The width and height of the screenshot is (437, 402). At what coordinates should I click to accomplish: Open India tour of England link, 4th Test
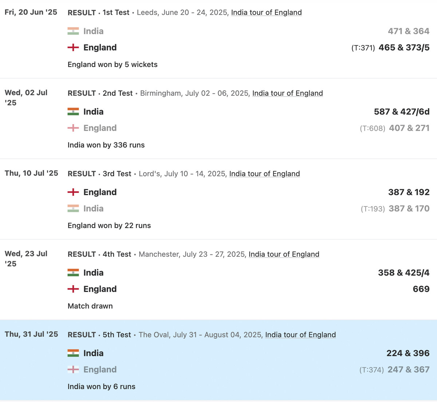(284, 254)
